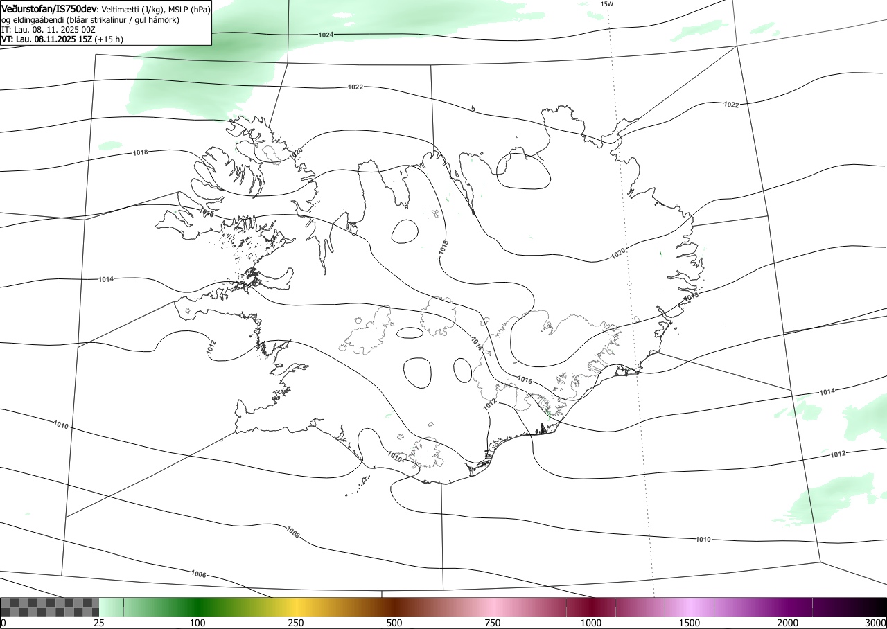The height and width of the screenshot is (629, 887).
Task: Click the 1008 isobar label
Action: pyautogui.click(x=292, y=532)
